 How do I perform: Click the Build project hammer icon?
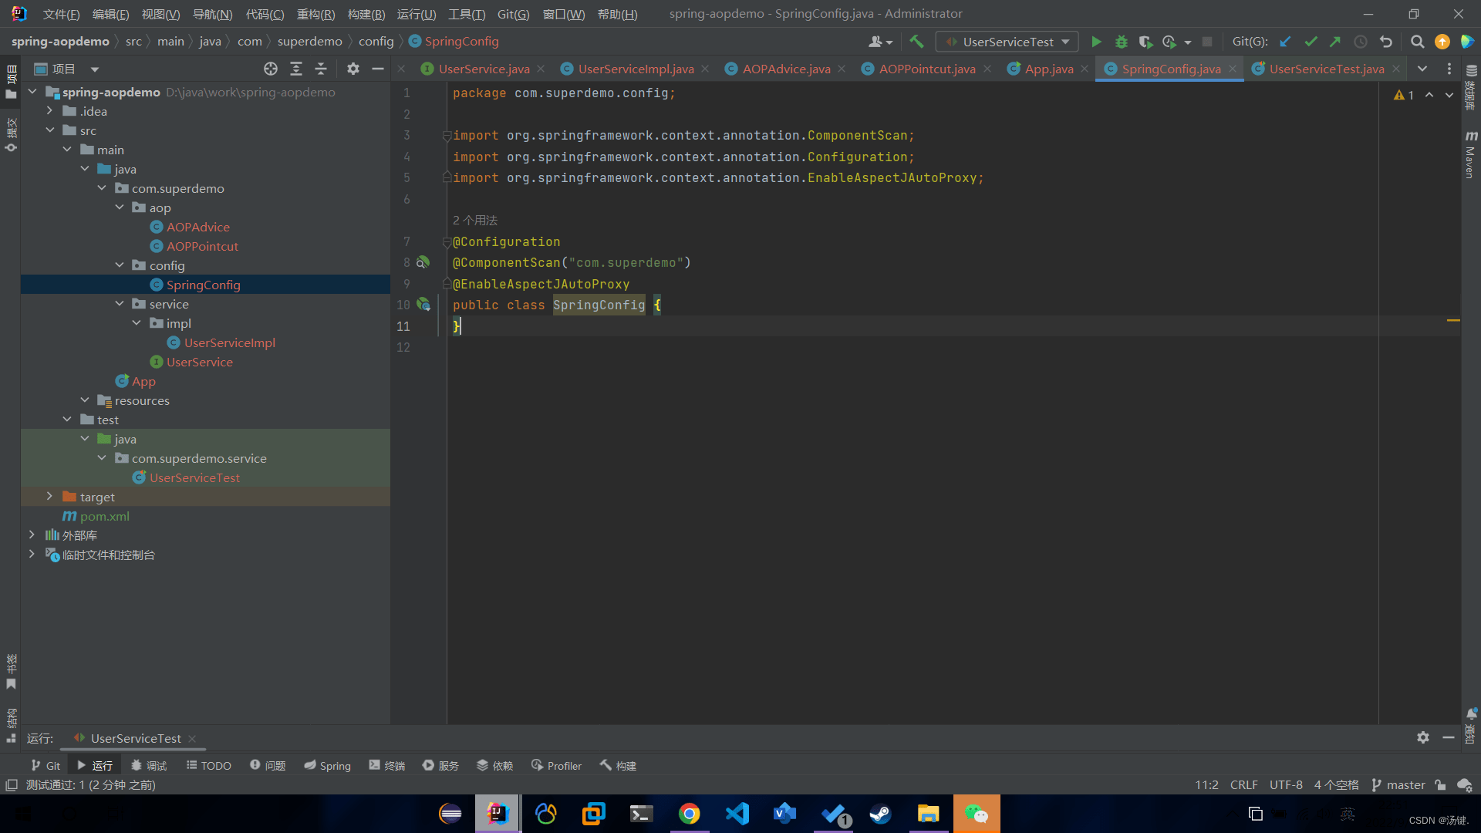916,42
